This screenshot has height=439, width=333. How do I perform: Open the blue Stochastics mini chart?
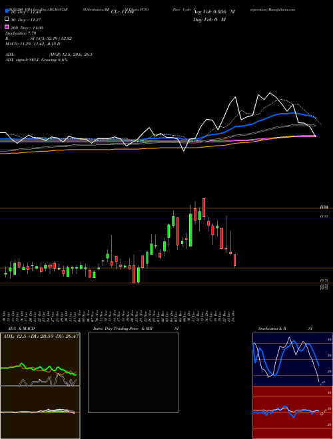(292, 359)
